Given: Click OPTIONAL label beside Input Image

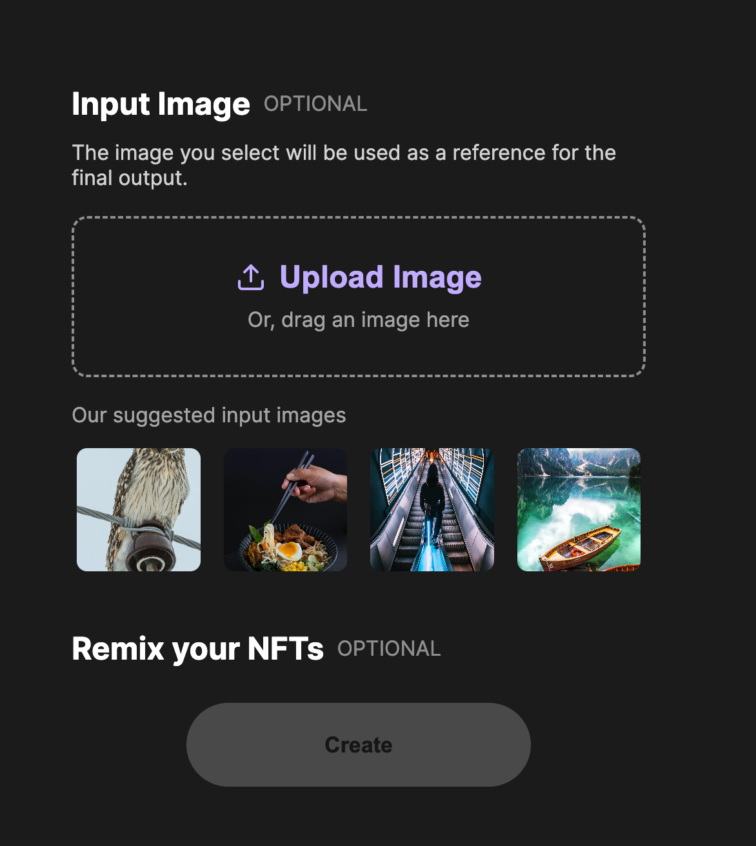Looking at the screenshot, I should (315, 104).
